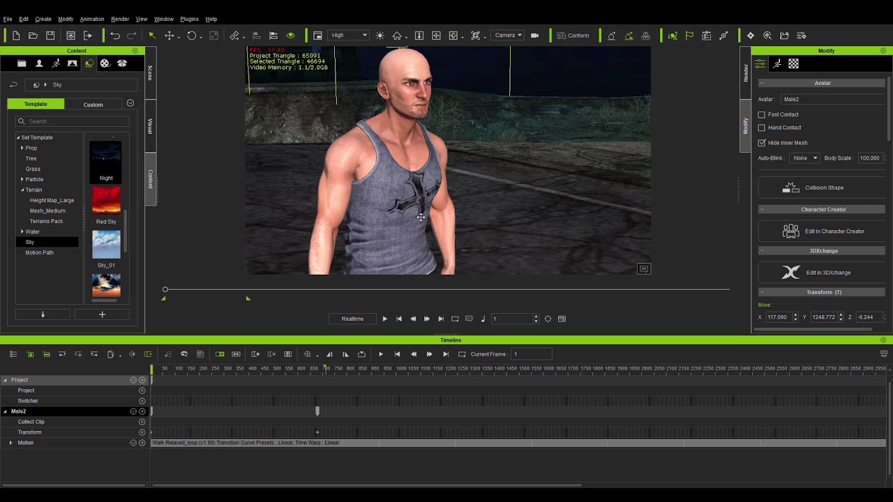Uncheck Hide Inner Mesh
893x502 pixels.
tap(762, 143)
